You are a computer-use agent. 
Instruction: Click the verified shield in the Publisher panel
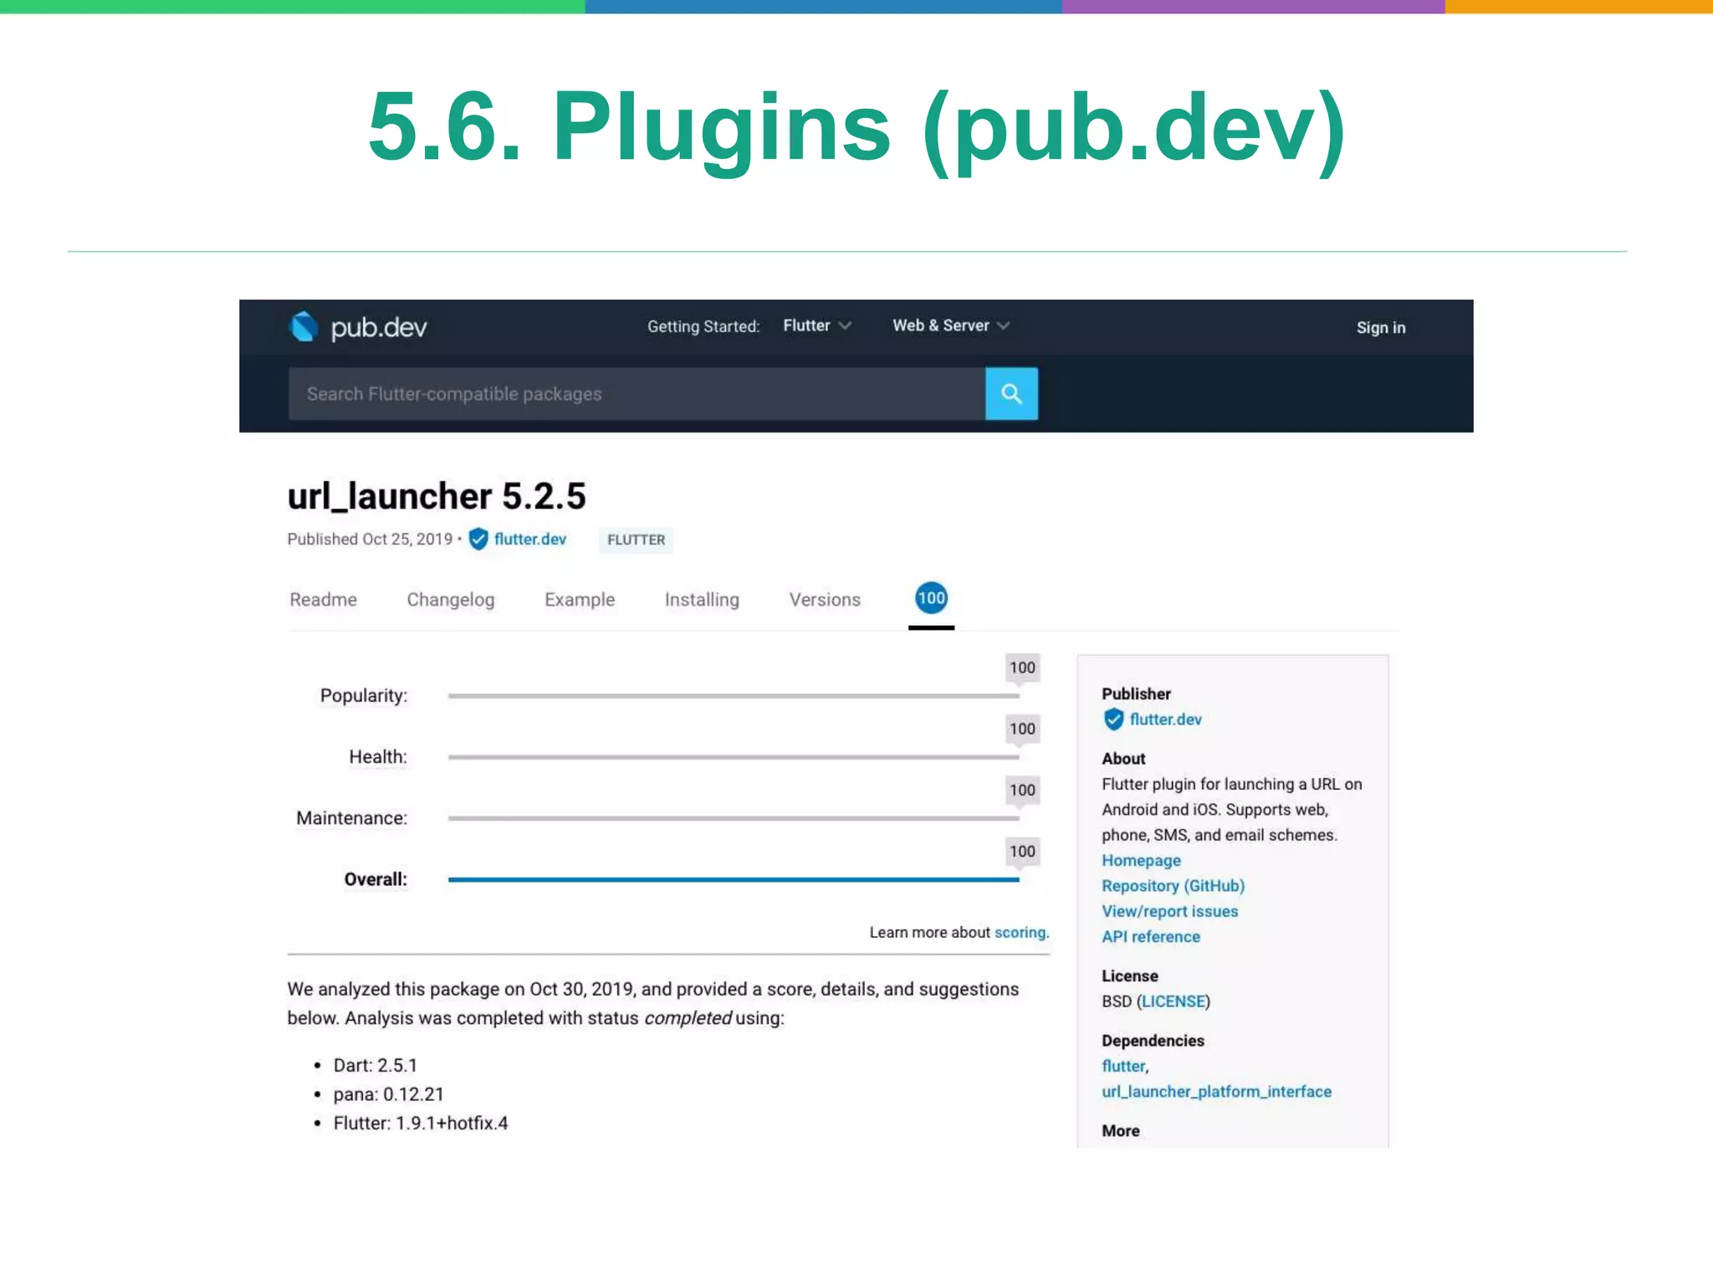(x=1113, y=719)
